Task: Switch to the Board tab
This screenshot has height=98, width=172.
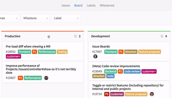Action: [x=78, y=5]
